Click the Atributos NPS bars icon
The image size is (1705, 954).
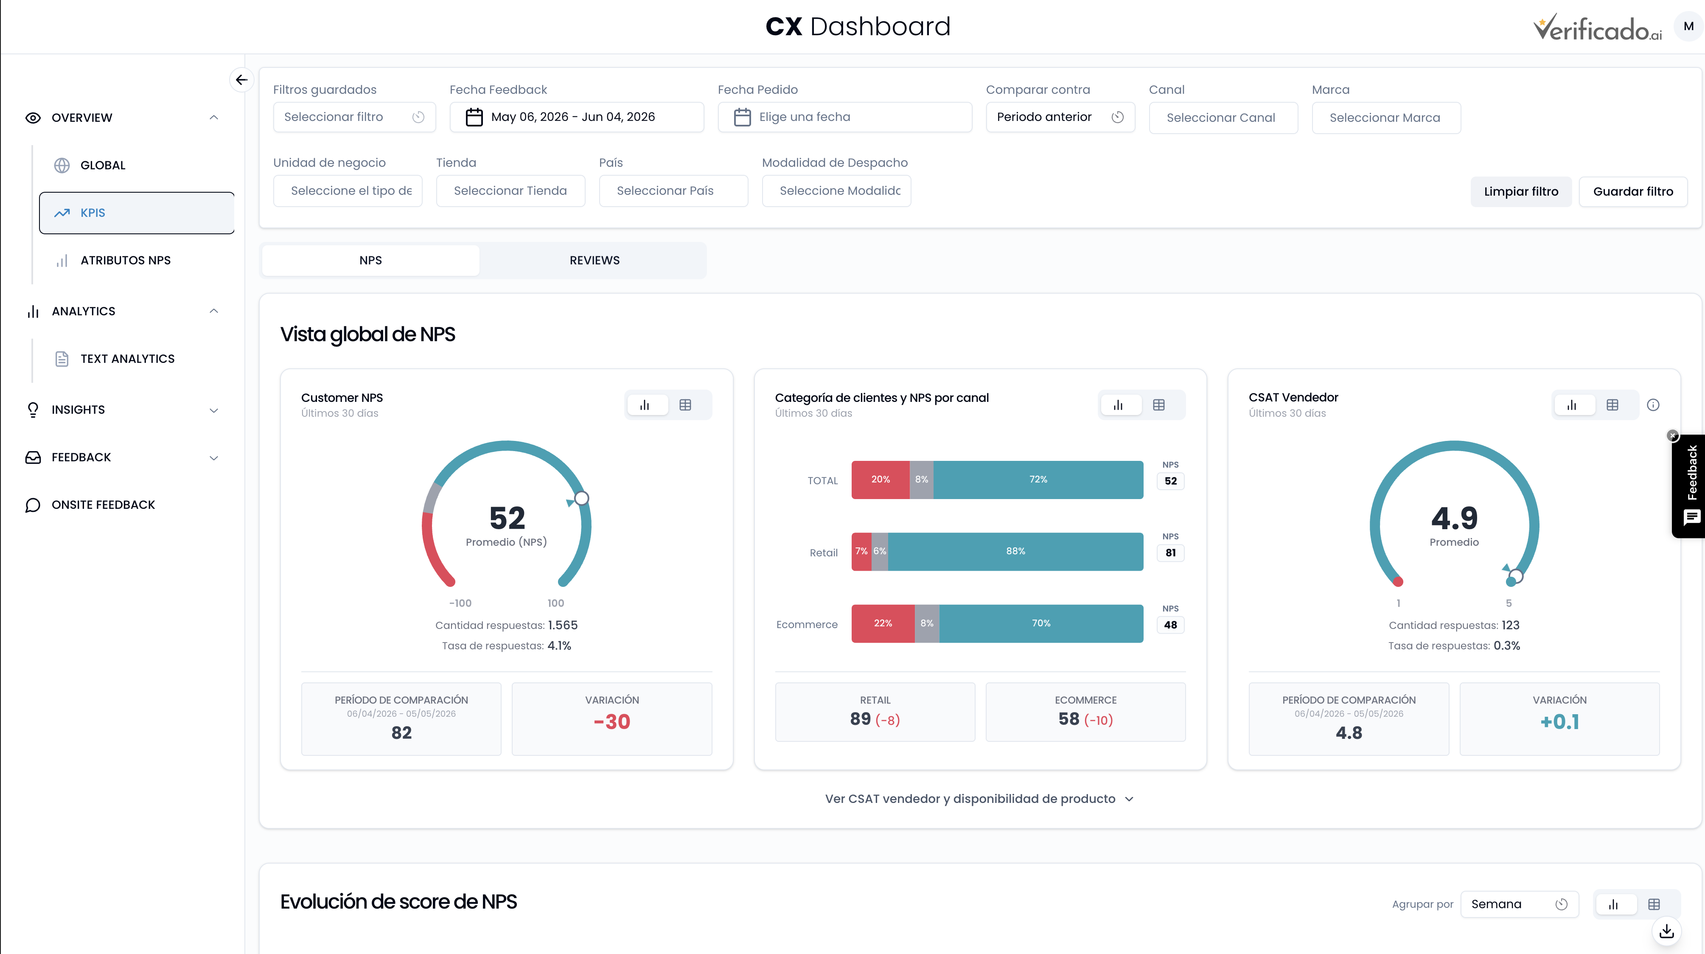tap(62, 261)
